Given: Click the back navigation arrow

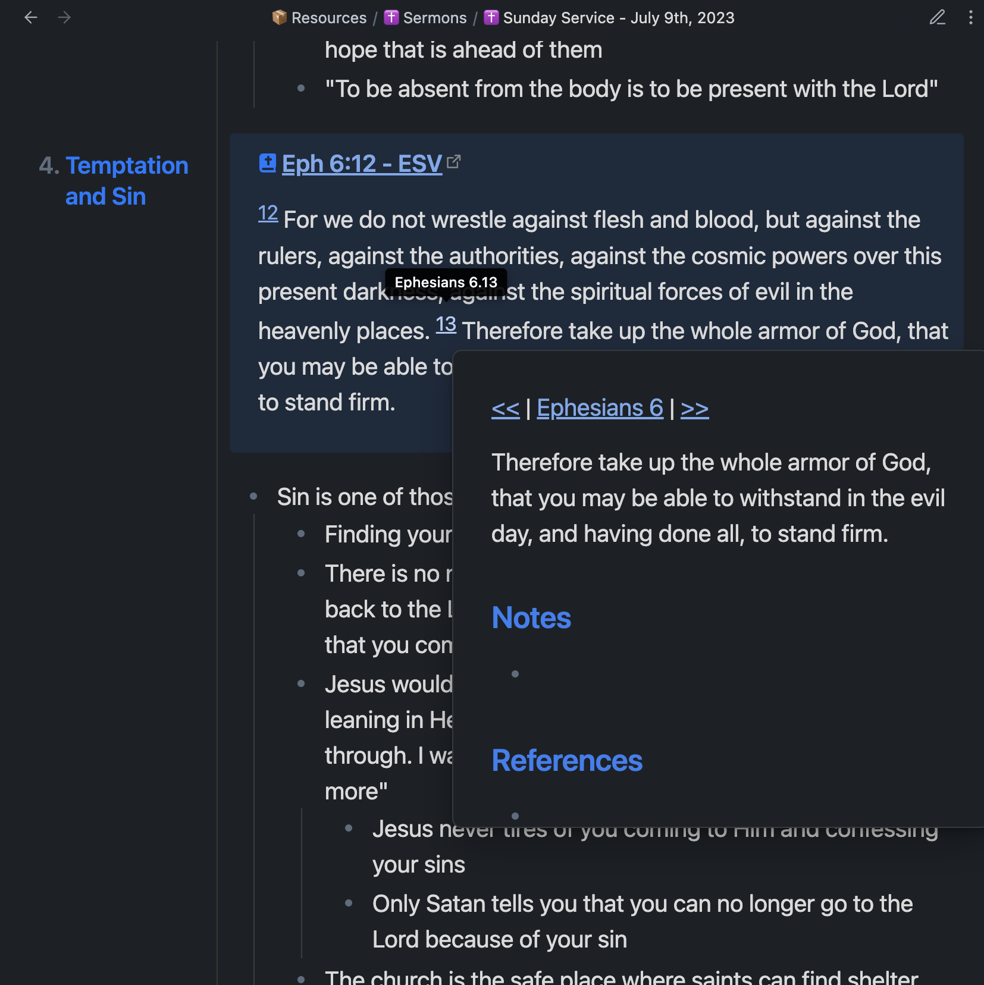Looking at the screenshot, I should (31, 18).
